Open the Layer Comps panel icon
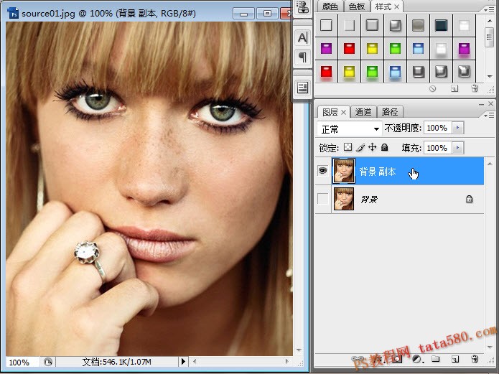This screenshot has height=374, width=499. [x=302, y=87]
